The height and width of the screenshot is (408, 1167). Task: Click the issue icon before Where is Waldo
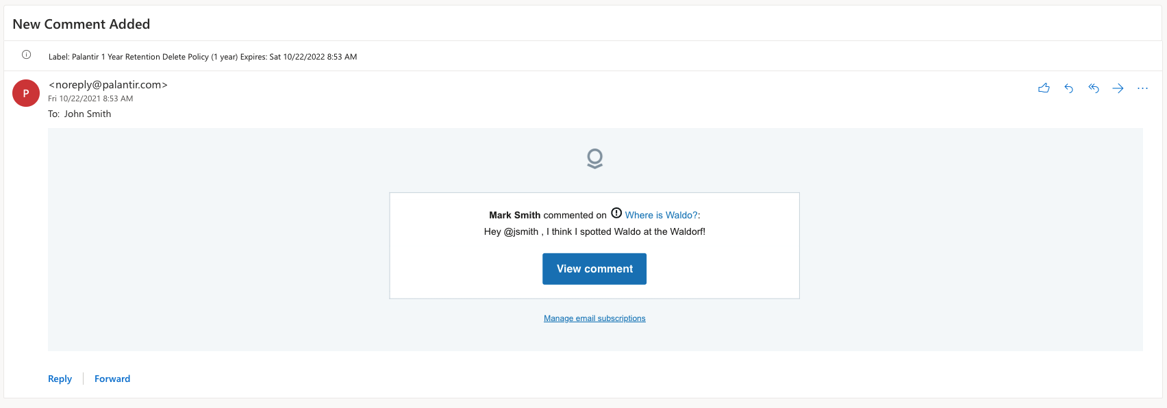616,213
